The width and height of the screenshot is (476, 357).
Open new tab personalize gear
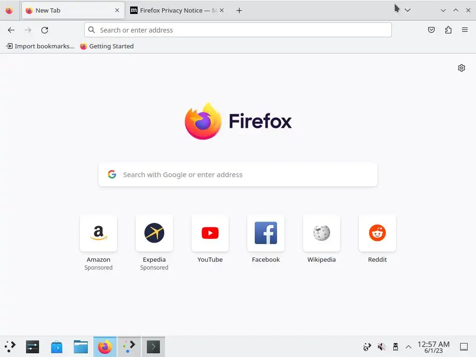tap(462, 68)
